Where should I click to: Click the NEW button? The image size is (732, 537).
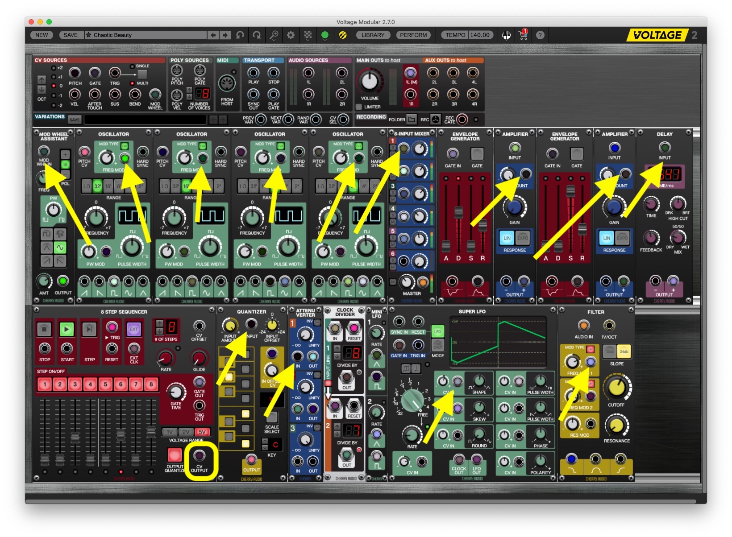[x=42, y=35]
